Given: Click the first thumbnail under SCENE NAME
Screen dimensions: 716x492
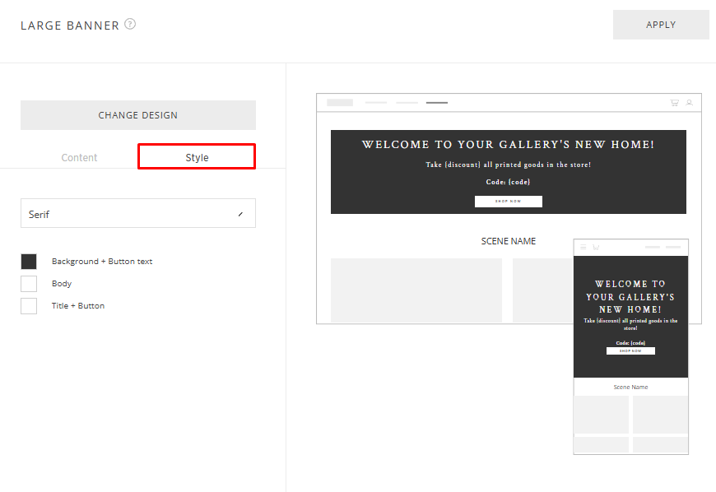Looking at the screenshot, I should pyautogui.click(x=416, y=290).
